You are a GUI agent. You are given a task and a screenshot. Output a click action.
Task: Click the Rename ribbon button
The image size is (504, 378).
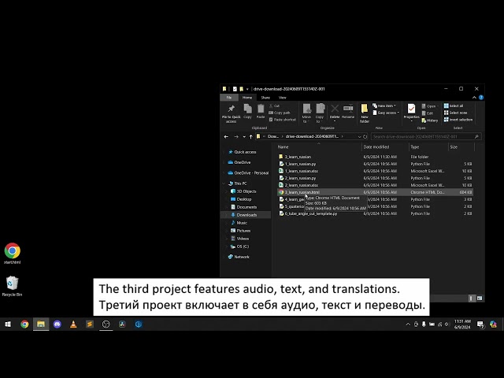[348, 112]
